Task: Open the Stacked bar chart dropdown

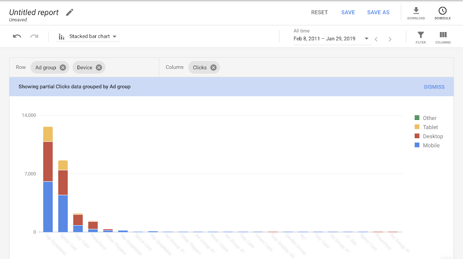Action: point(88,36)
